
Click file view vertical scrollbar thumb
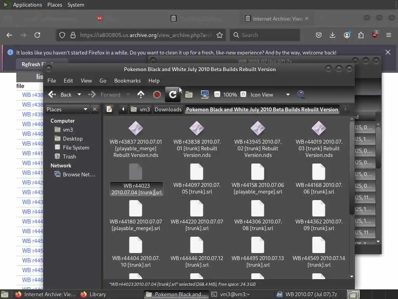click(x=352, y=168)
